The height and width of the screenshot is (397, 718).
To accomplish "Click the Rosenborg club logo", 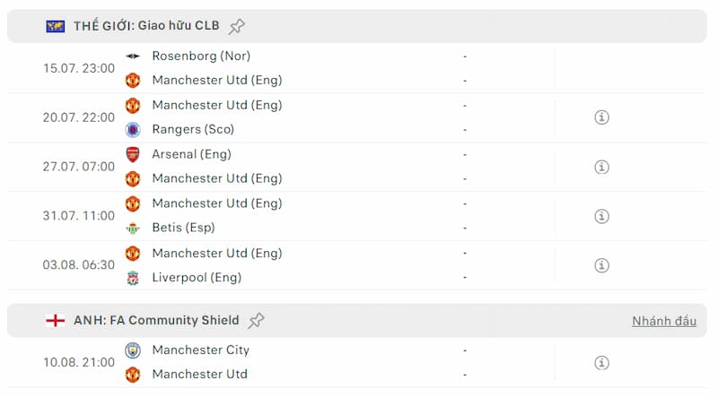I will coord(133,56).
